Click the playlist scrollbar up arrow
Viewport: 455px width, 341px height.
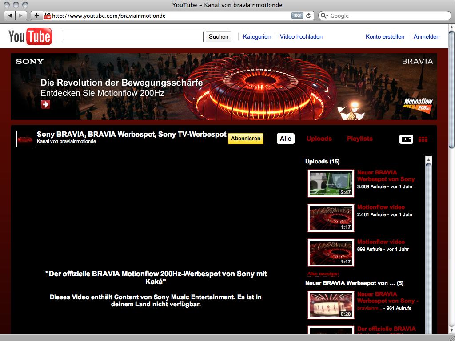coord(428,160)
